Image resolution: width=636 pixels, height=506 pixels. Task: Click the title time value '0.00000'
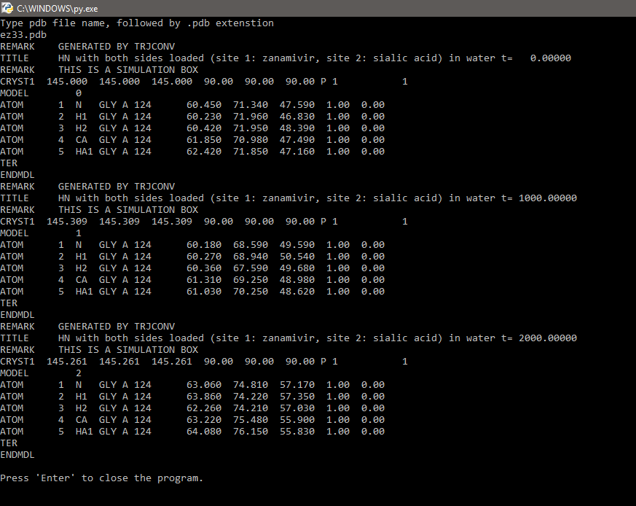(x=551, y=58)
